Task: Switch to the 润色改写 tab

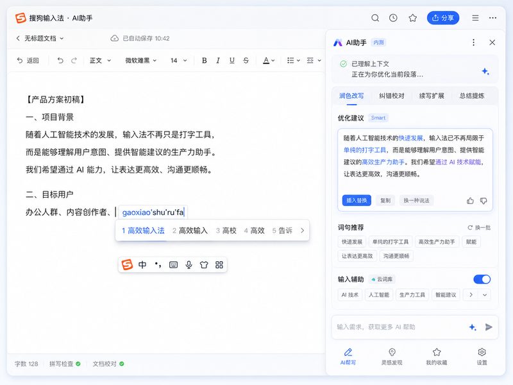Action: [x=351, y=96]
